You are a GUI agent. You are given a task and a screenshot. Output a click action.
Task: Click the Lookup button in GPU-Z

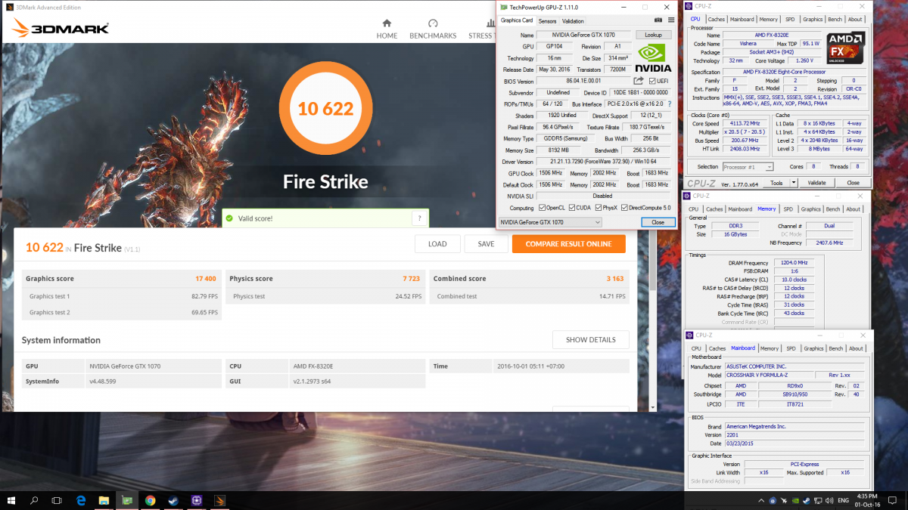pos(654,36)
